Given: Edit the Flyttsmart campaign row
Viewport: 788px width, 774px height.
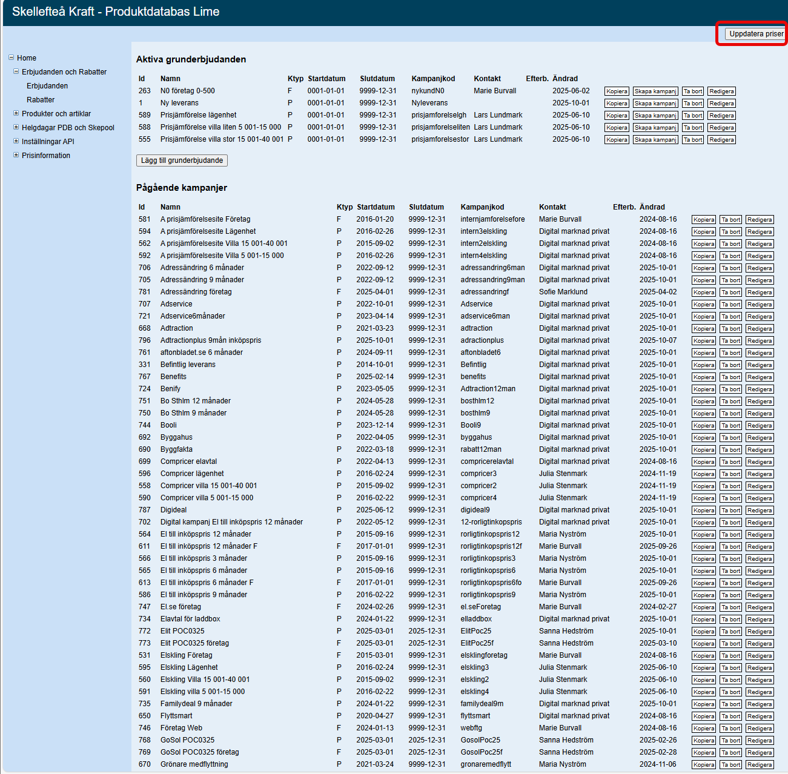Looking at the screenshot, I should point(759,716).
